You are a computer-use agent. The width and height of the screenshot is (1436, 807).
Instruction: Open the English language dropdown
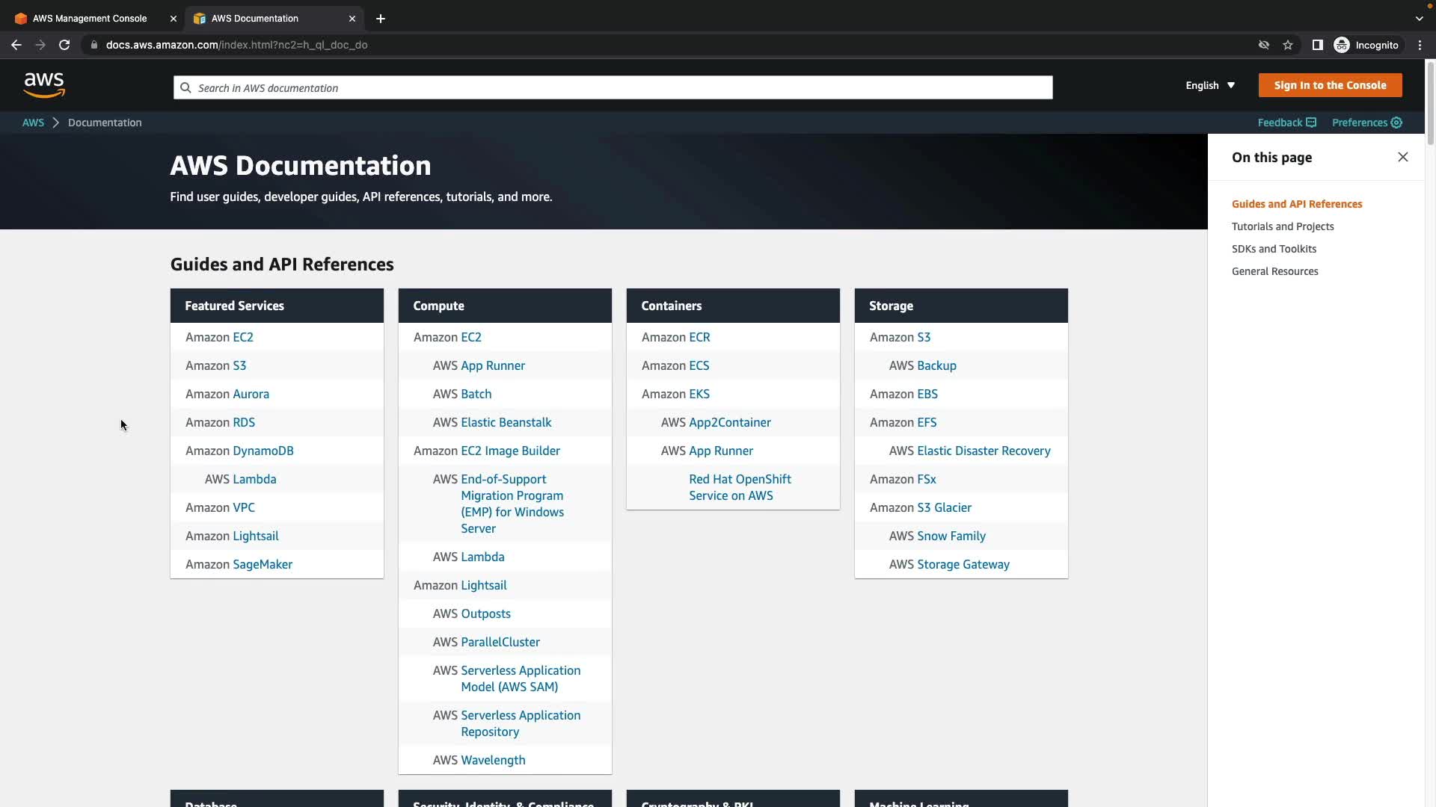1209,85
